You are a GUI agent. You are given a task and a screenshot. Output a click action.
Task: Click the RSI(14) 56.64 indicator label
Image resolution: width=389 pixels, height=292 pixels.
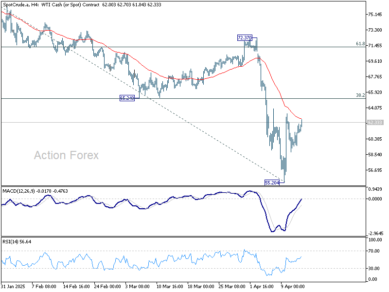[x=17, y=241]
